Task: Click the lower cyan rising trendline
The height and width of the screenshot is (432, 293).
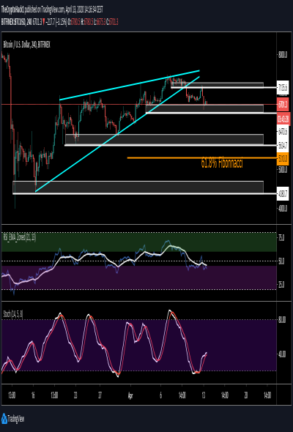Action: (x=117, y=134)
